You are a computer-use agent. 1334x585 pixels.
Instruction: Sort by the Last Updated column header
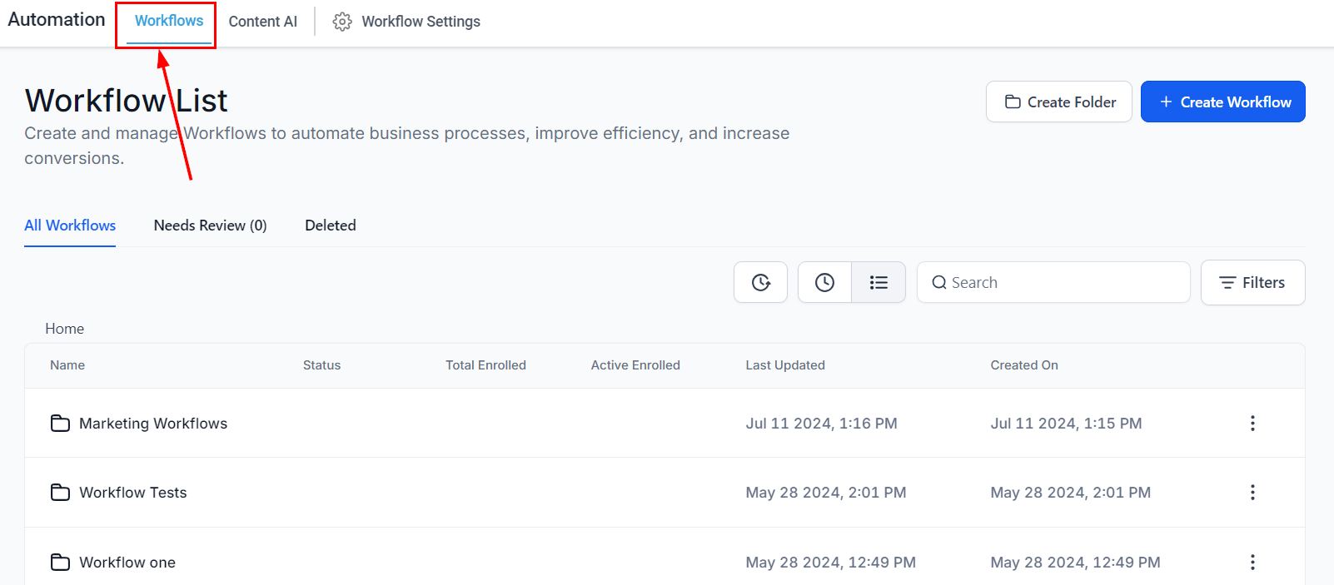784,365
